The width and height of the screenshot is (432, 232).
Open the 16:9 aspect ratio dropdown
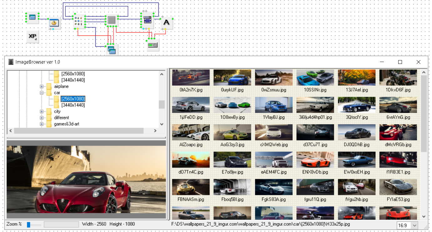(x=415, y=225)
